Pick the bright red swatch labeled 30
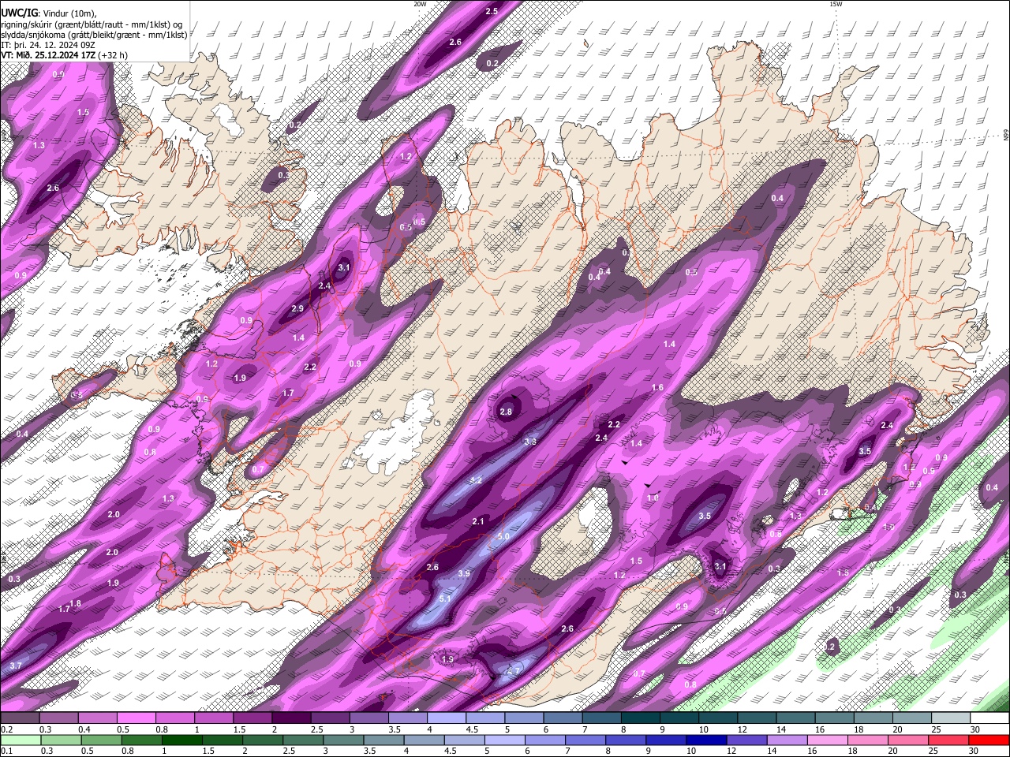Screen dimensions: 1010x757 [x=989, y=740]
